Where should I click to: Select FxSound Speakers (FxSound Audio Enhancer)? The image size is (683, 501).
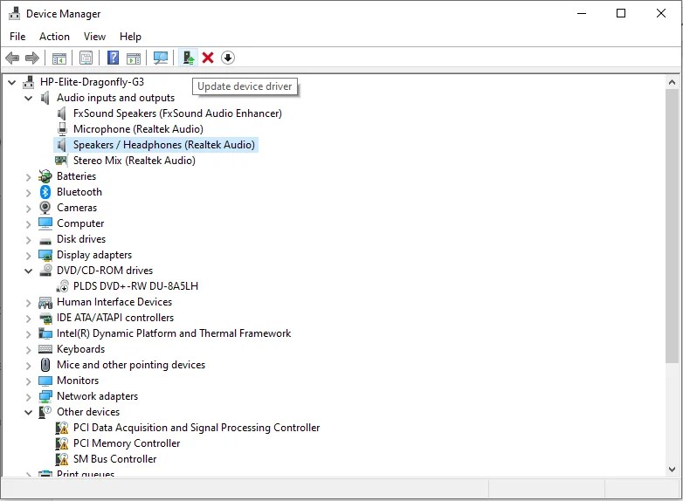click(177, 113)
